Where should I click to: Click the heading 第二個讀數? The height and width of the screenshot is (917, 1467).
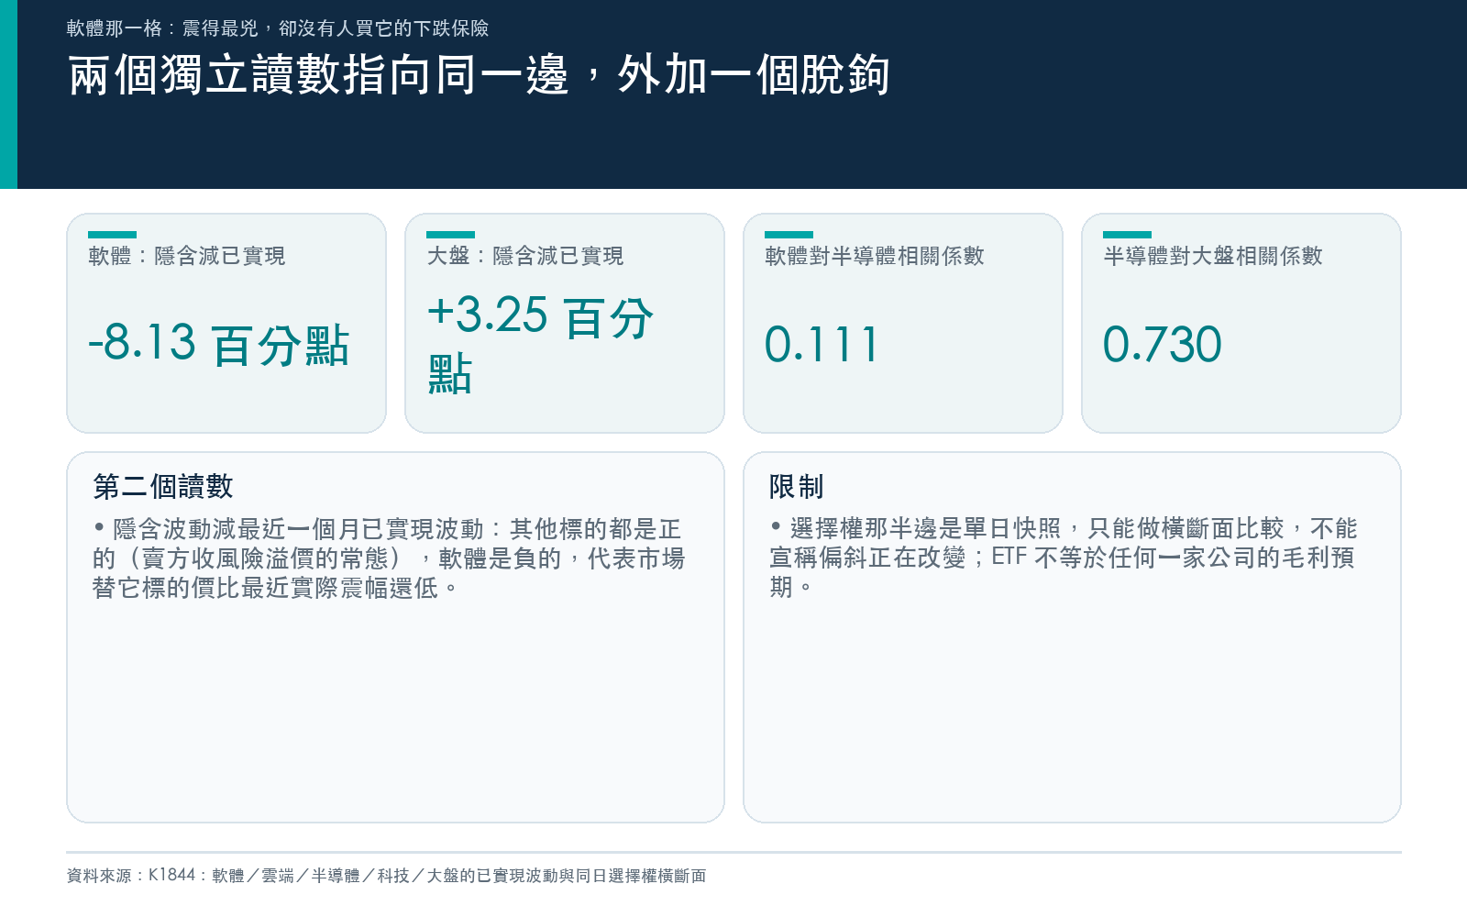(163, 487)
